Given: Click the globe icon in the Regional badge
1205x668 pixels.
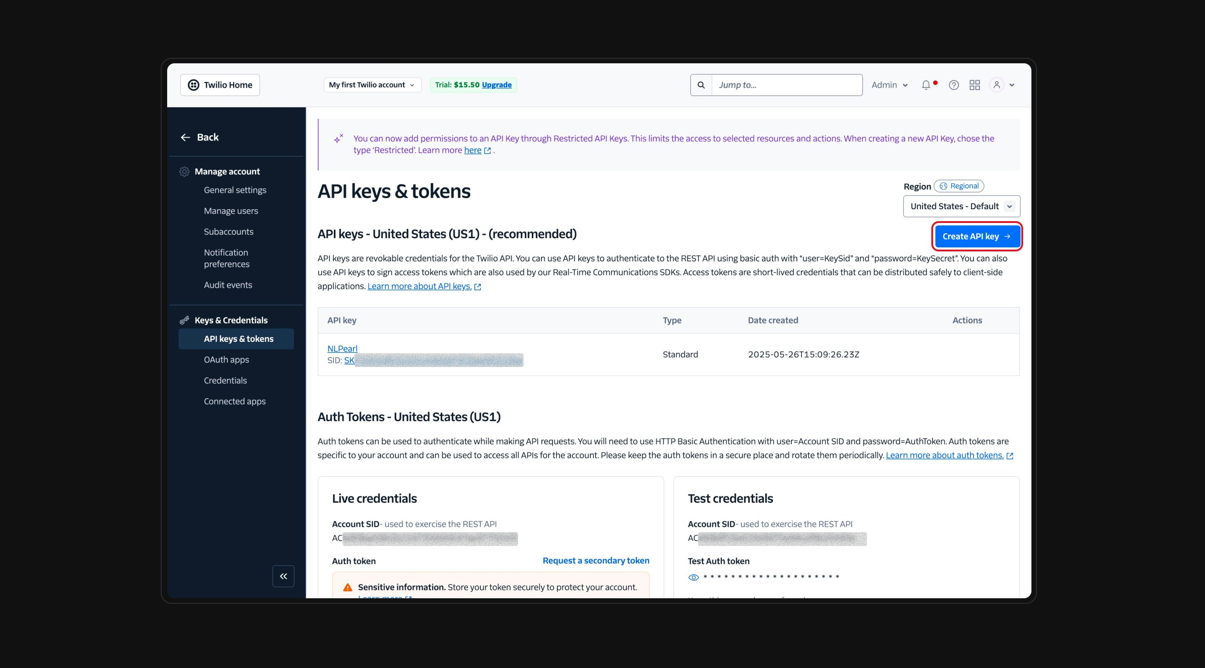Looking at the screenshot, I should click(944, 186).
